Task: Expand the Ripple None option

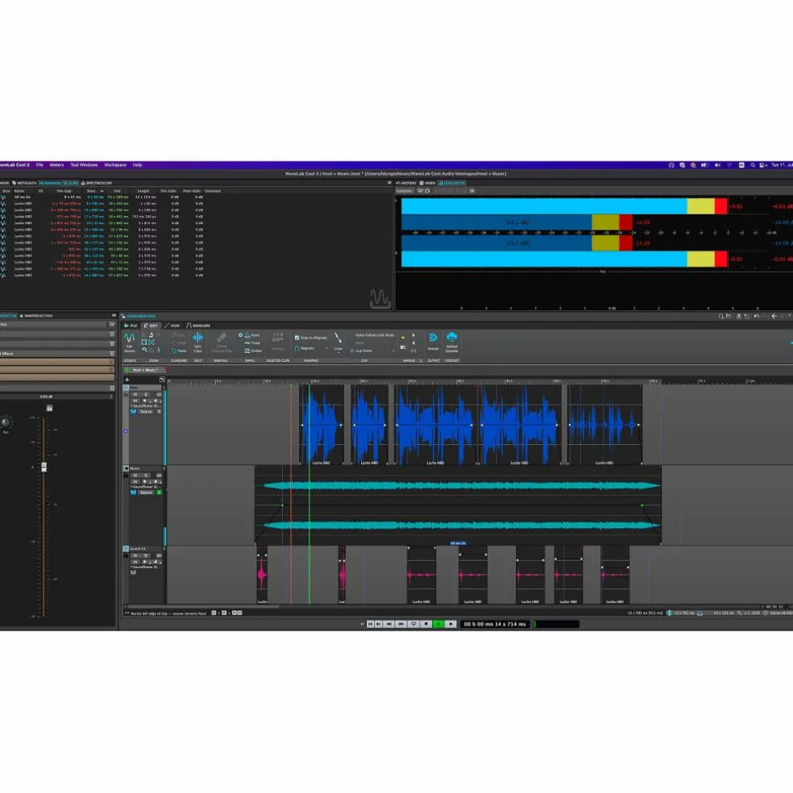Action: (249, 334)
